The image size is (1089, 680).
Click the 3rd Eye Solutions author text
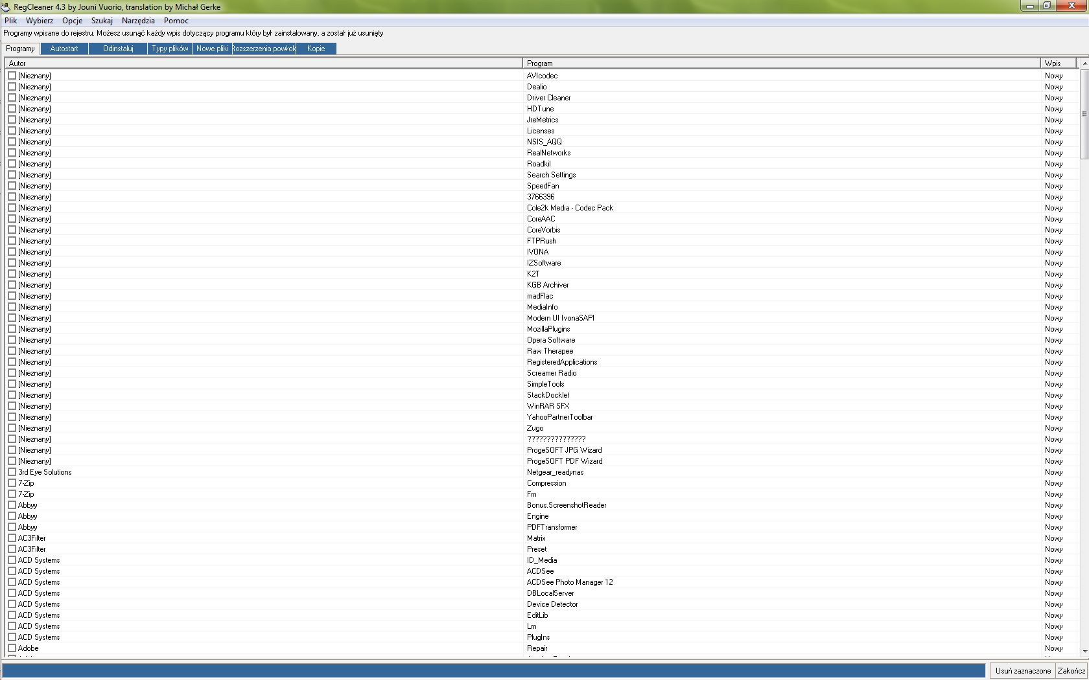click(x=45, y=472)
